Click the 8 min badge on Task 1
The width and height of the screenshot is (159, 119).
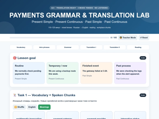143,95
